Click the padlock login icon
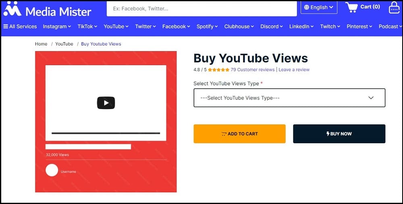The width and height of the screenshot is (403, 204). pyautogui.click(x=394, y=7)
